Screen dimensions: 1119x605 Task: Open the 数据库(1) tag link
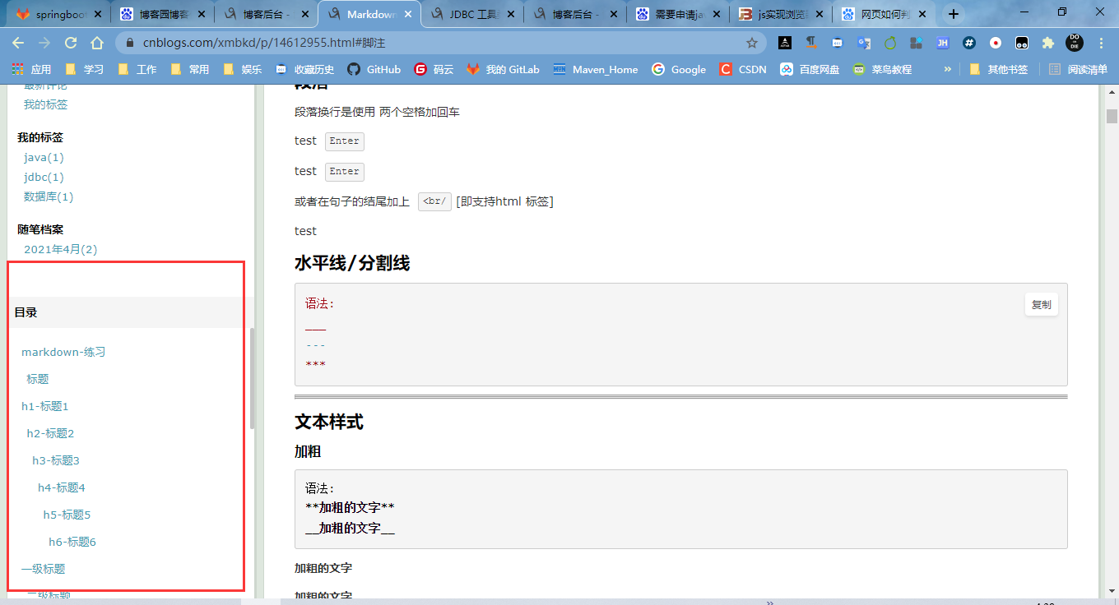(49, 196)
